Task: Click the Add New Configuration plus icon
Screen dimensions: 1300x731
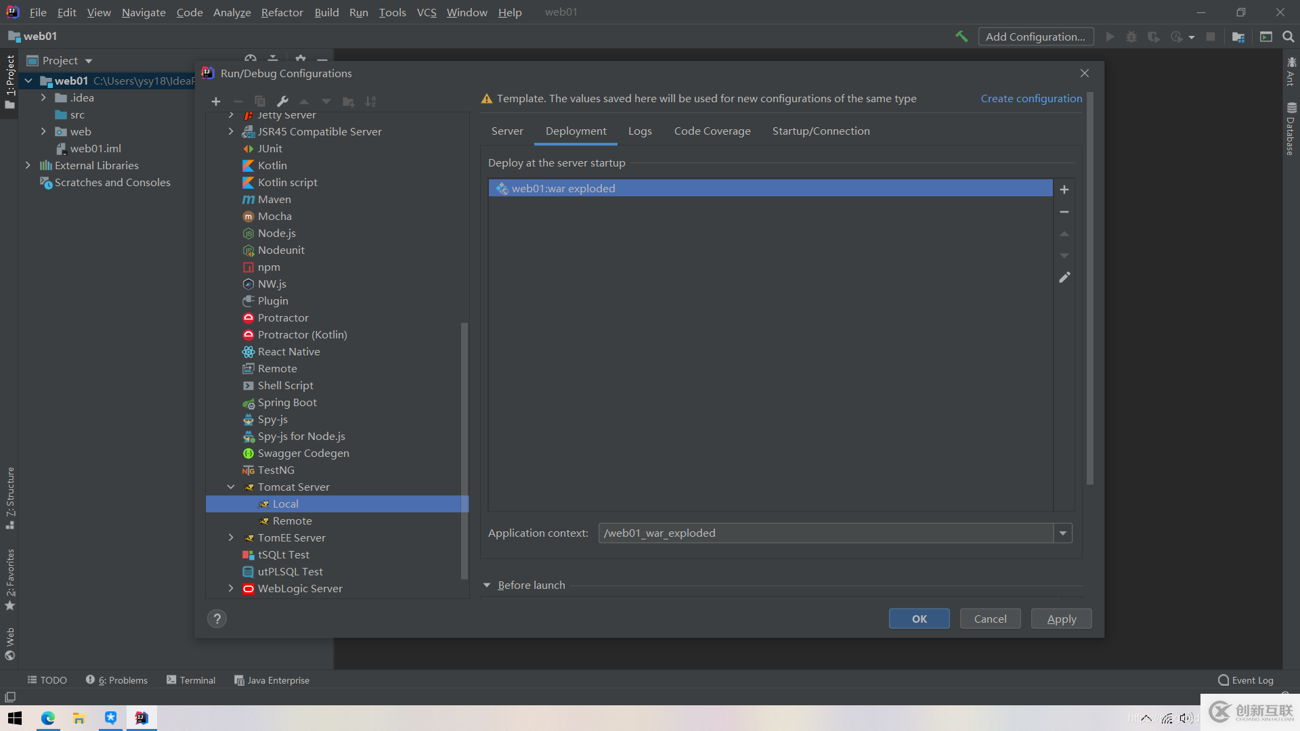Action: pyautogui.click(x=216, y=102)
